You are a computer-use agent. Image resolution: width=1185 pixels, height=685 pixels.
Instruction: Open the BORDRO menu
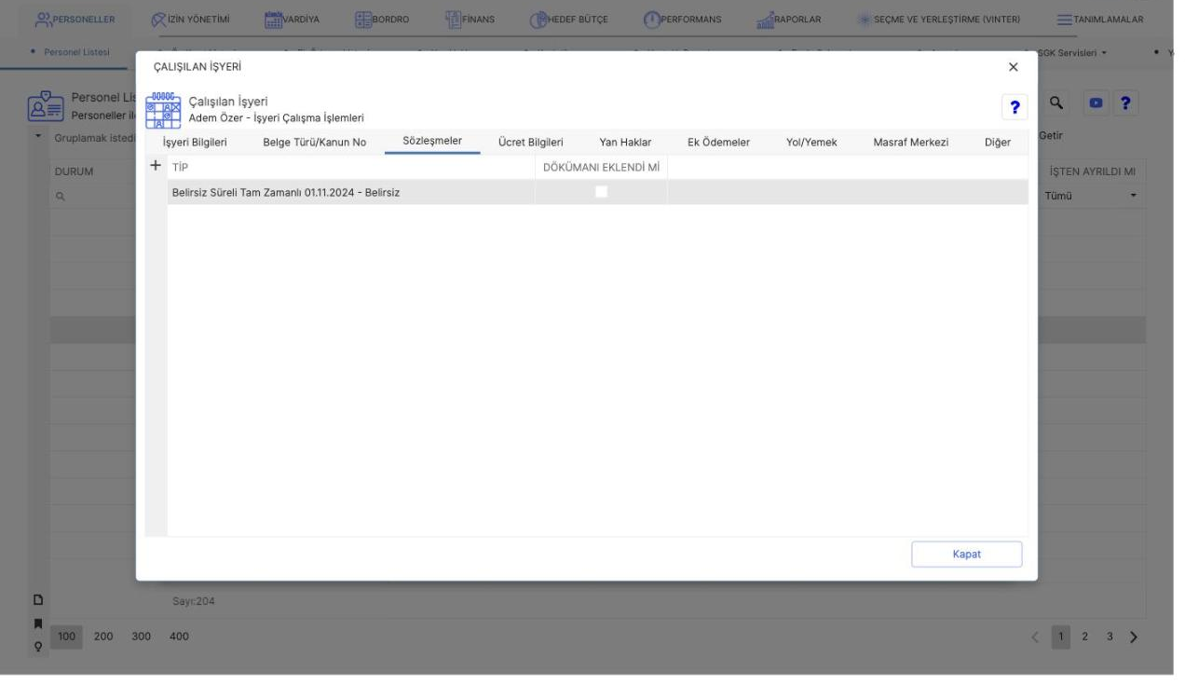pyautogui.click(x=383, y=20)
